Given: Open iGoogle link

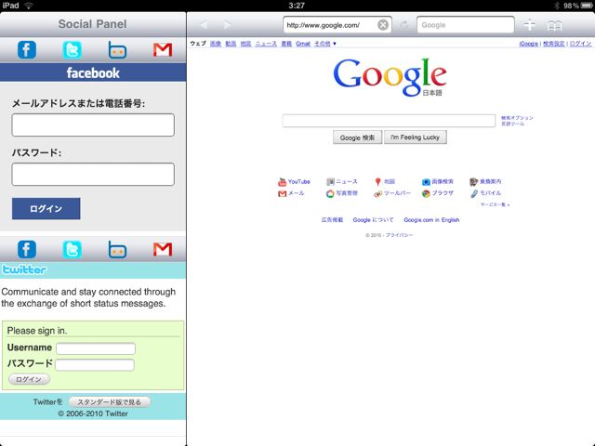Looking at the screenshot, I should [x=529, y=44].
